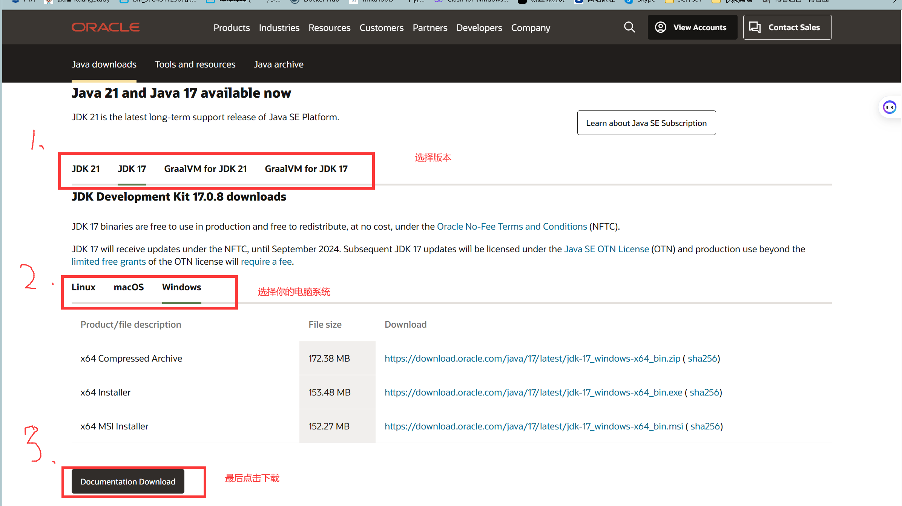Download the windows-x64_bin.msi installer link
The width and height of the screenshot is (902, 506).
click(534, 426)
